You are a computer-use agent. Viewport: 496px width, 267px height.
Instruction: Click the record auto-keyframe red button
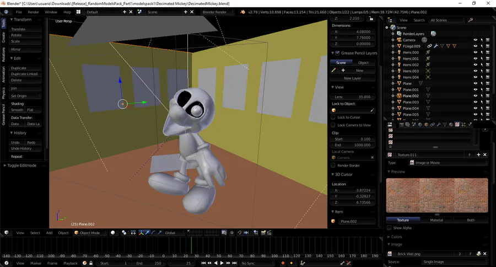point(283,263)
